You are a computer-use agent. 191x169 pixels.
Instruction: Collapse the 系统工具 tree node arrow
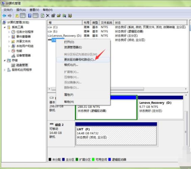(5, 27)
